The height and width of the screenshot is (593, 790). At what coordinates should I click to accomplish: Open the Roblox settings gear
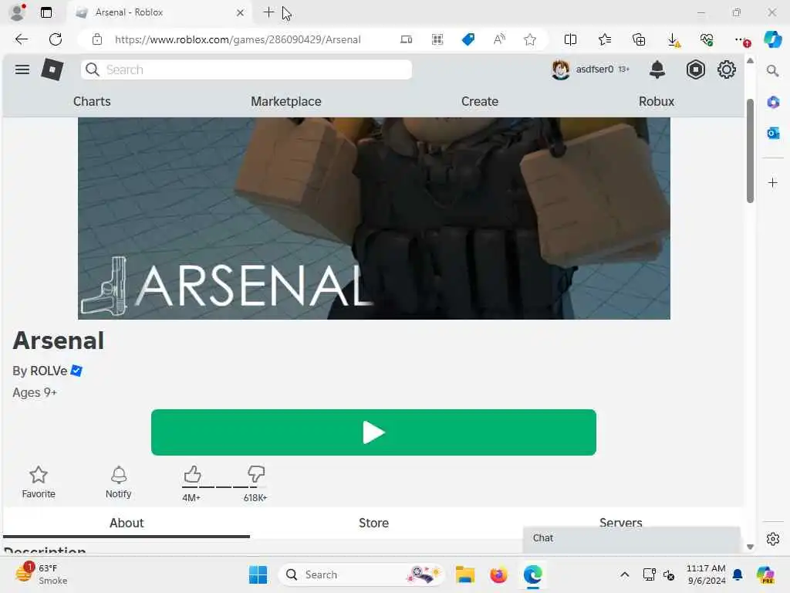click(x=726, y=69)
